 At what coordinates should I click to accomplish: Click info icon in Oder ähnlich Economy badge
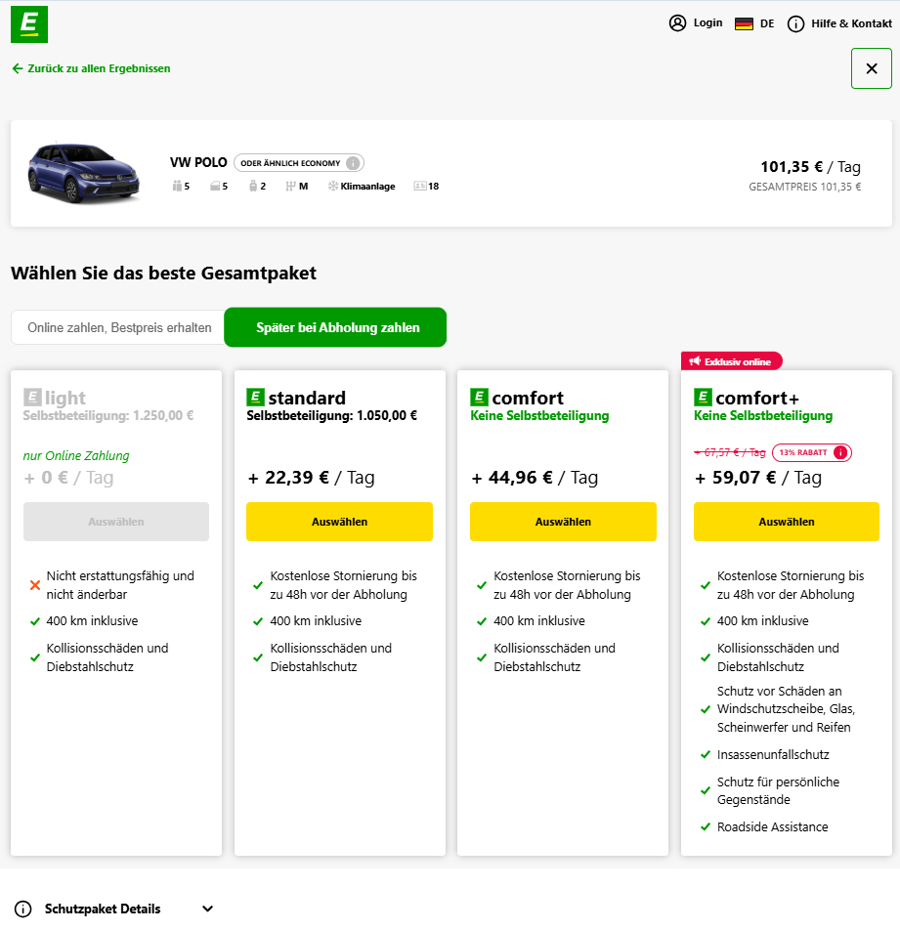[353, 162]
